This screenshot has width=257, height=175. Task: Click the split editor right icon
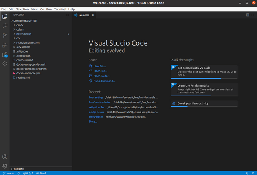click(x=248, y=15)
